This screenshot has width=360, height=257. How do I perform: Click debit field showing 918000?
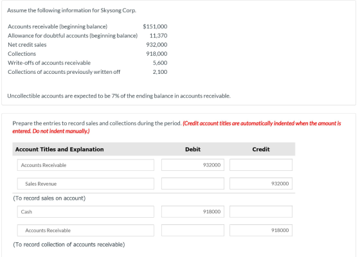tap(193, 211)
